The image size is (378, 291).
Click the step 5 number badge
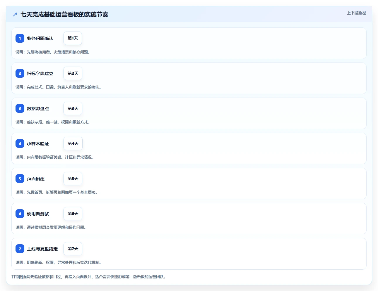click(20, 179)
